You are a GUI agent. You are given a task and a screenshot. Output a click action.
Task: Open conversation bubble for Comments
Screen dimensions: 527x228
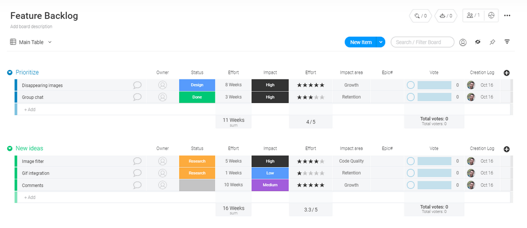[x=137, y=185]
